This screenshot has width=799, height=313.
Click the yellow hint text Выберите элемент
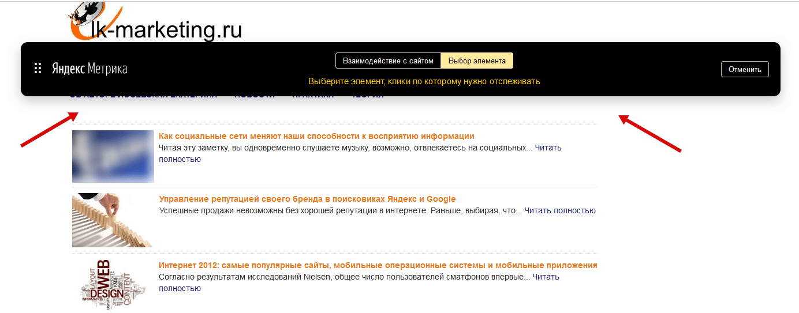click(424, 81)
